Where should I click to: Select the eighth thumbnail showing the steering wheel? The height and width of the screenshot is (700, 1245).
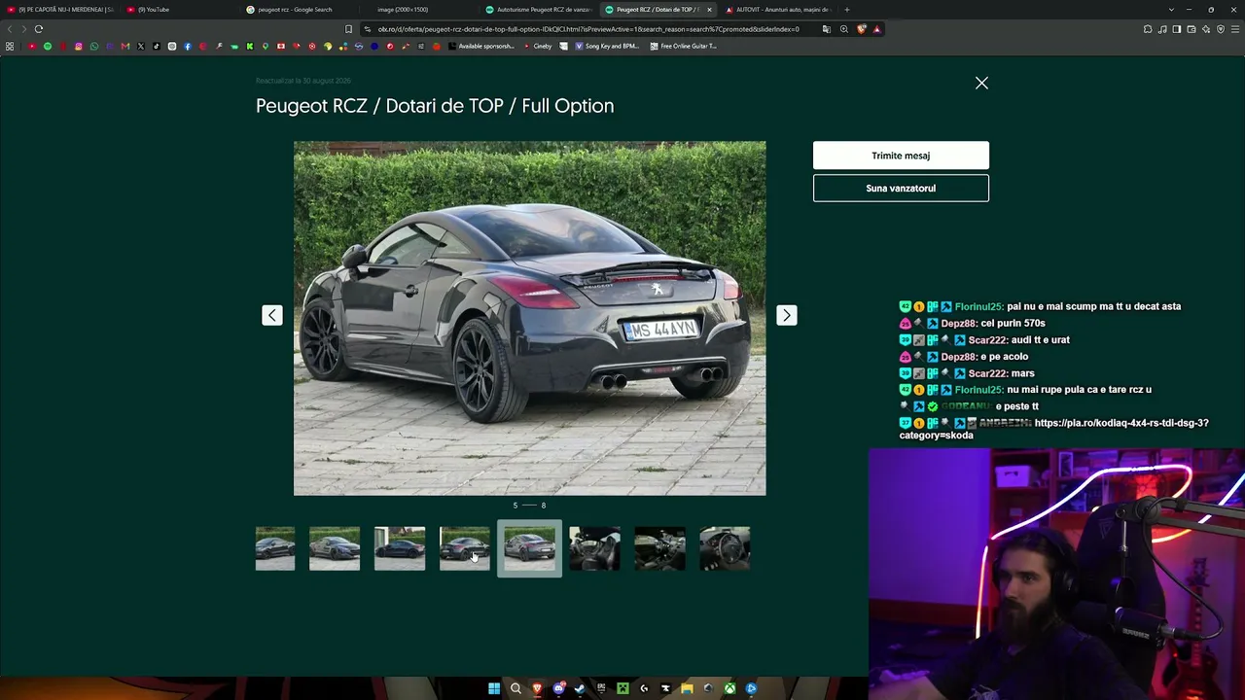click(726, 548)
